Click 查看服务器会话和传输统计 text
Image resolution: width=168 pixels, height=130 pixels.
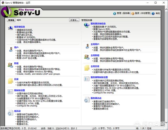(x=107, y=104)
